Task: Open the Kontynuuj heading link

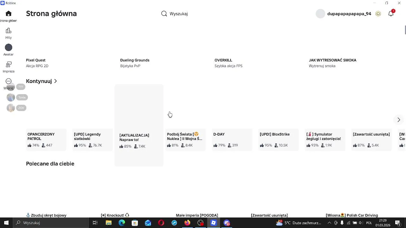Action: pyautogui.click(x=39, y=81)
